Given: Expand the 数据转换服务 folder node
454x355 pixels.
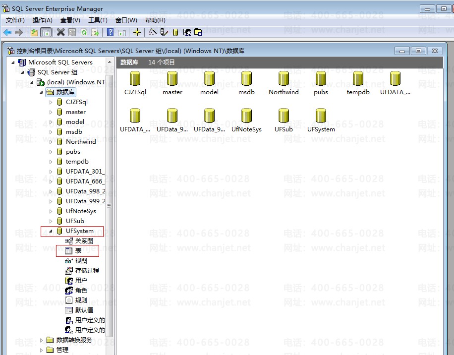Looking at the screenshot, I should click(42, 340).
